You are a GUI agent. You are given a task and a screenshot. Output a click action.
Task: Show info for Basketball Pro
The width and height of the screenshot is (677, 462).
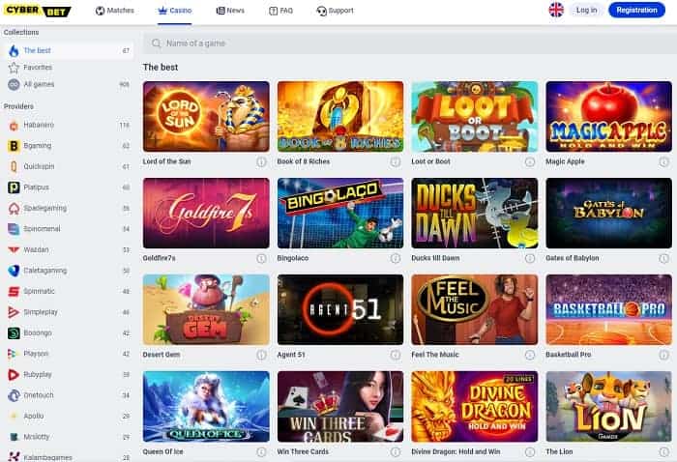[664, 355]
